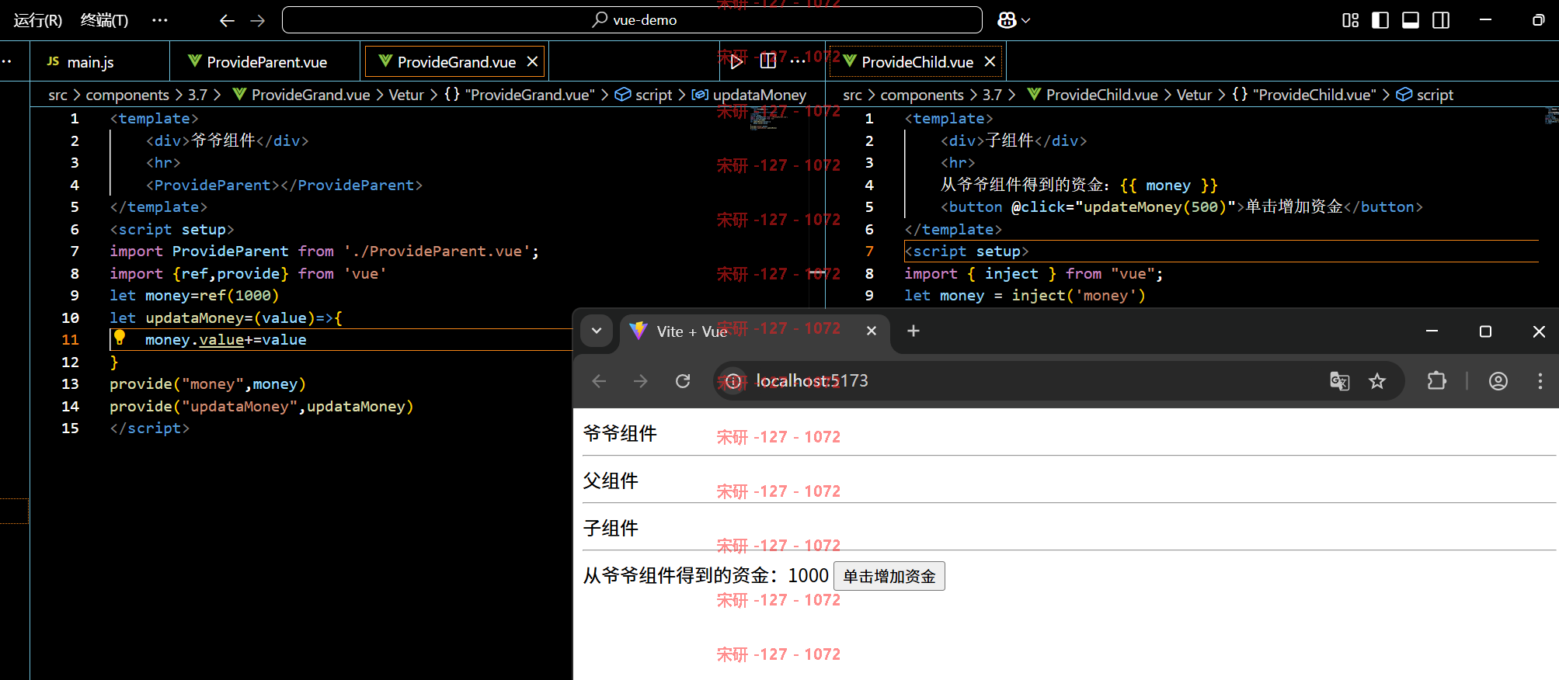Click 'import ProvideParent from' code on line 7
This screenshot has width=1559, height=680.
click(221, 252)
